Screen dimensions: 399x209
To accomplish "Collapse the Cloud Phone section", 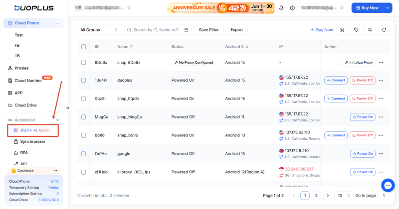I will pos(58,23).
